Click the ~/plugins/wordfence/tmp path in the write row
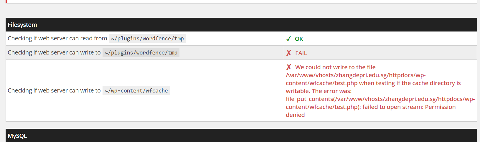This screenshot has width=480, height=142. click(x=141, y=53)
